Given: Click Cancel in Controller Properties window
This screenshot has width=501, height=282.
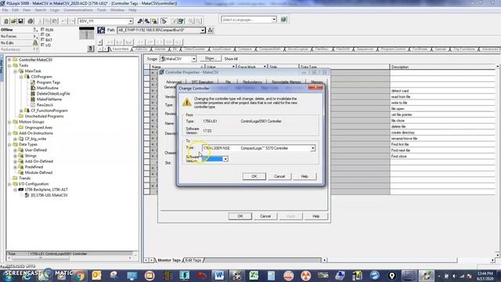Looking at the screenshot, I should point(265,216).
